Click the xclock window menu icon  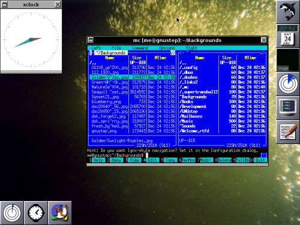click(4, 4)
